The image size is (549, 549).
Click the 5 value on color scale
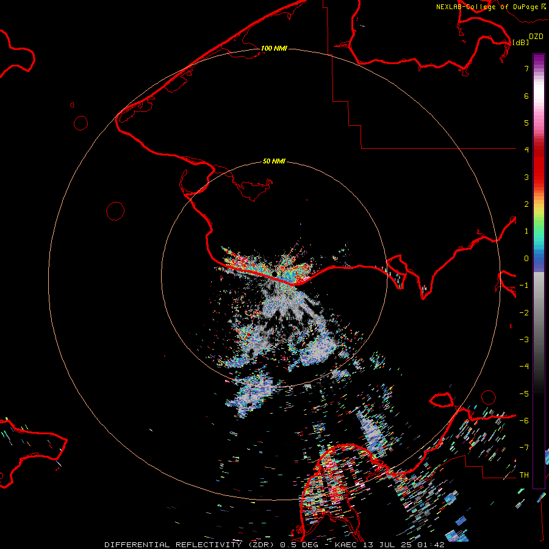point(526,123)
